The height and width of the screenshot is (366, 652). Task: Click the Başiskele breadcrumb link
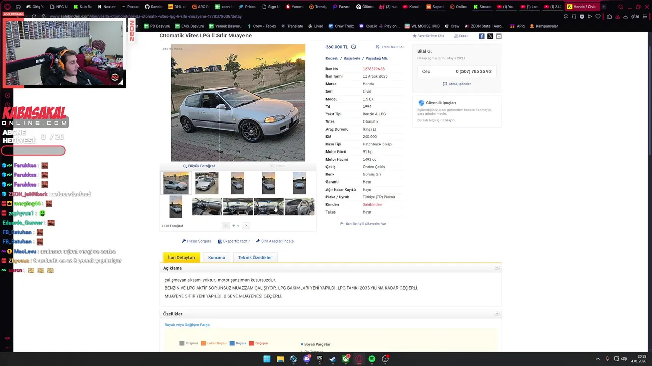pos(352,58)
